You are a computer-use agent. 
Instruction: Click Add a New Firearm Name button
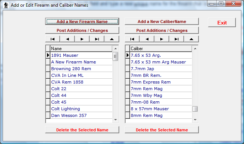(82, 22)
